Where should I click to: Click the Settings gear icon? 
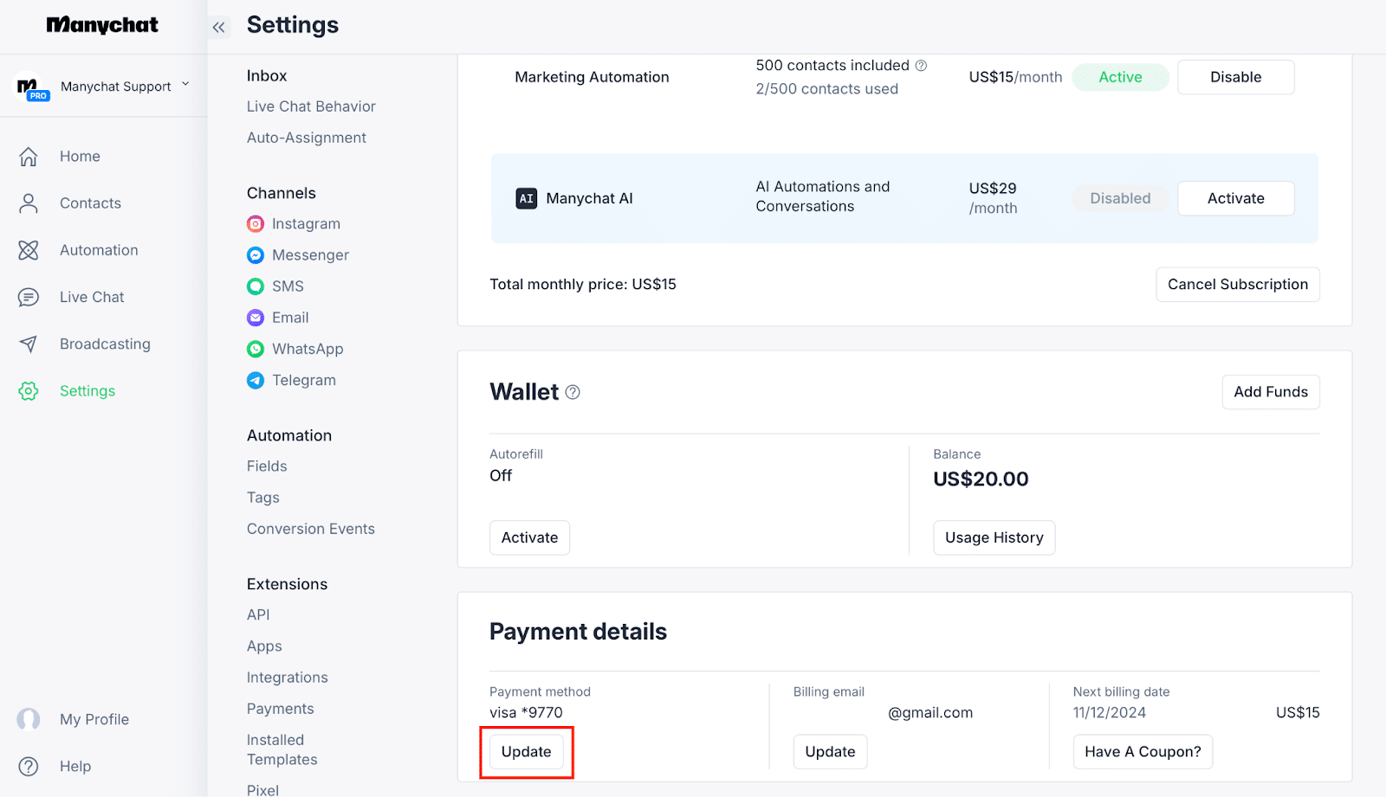point(29,391)
